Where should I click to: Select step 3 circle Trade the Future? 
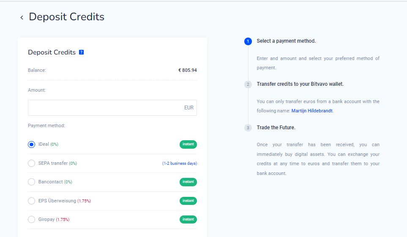pyautogui.click(x=248, y=128)
